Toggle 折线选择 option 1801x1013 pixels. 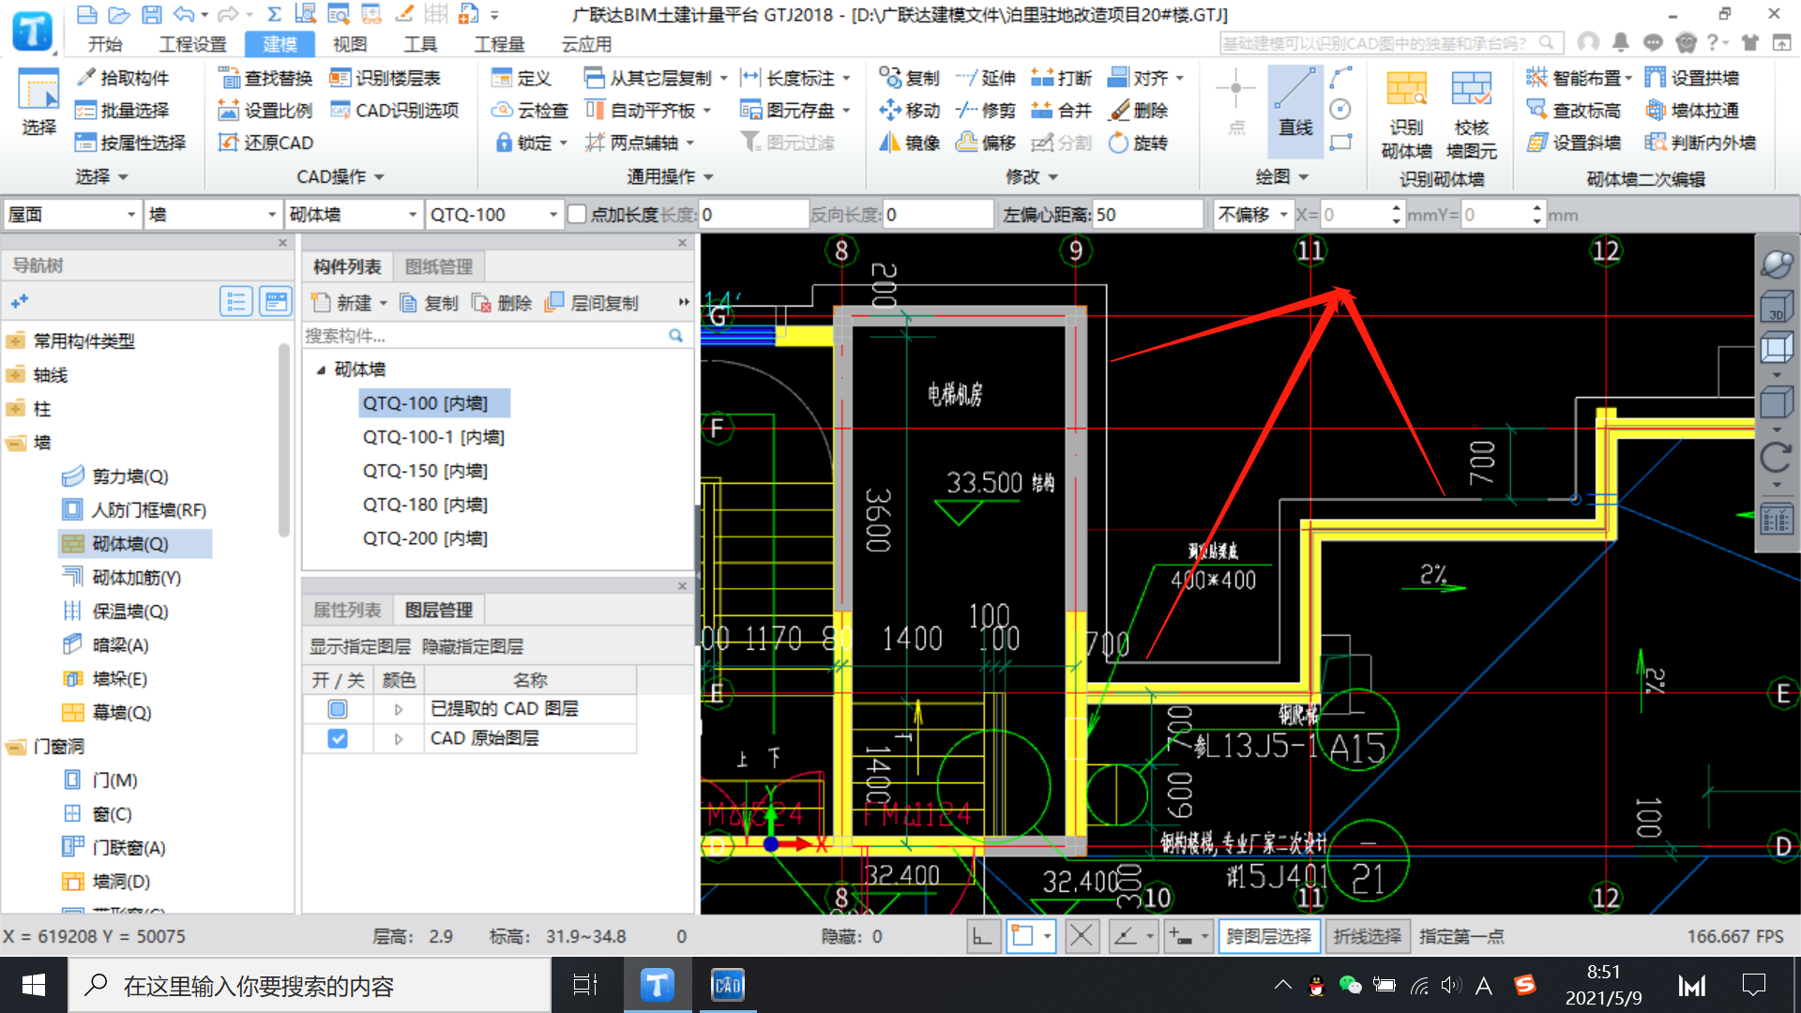(1367, 936)
